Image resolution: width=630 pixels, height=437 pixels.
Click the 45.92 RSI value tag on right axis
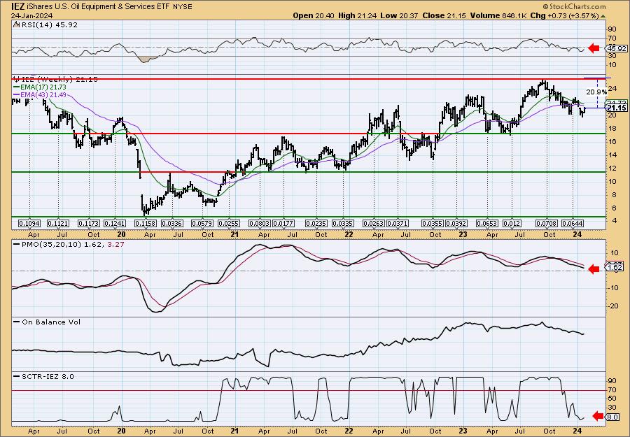pyautogui.click(x=617, y=48)
